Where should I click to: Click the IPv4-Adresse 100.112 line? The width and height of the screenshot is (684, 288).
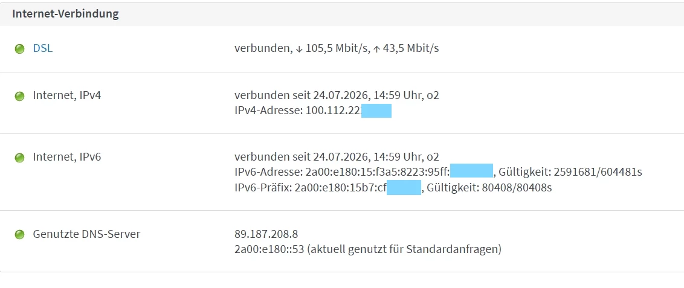313,111
